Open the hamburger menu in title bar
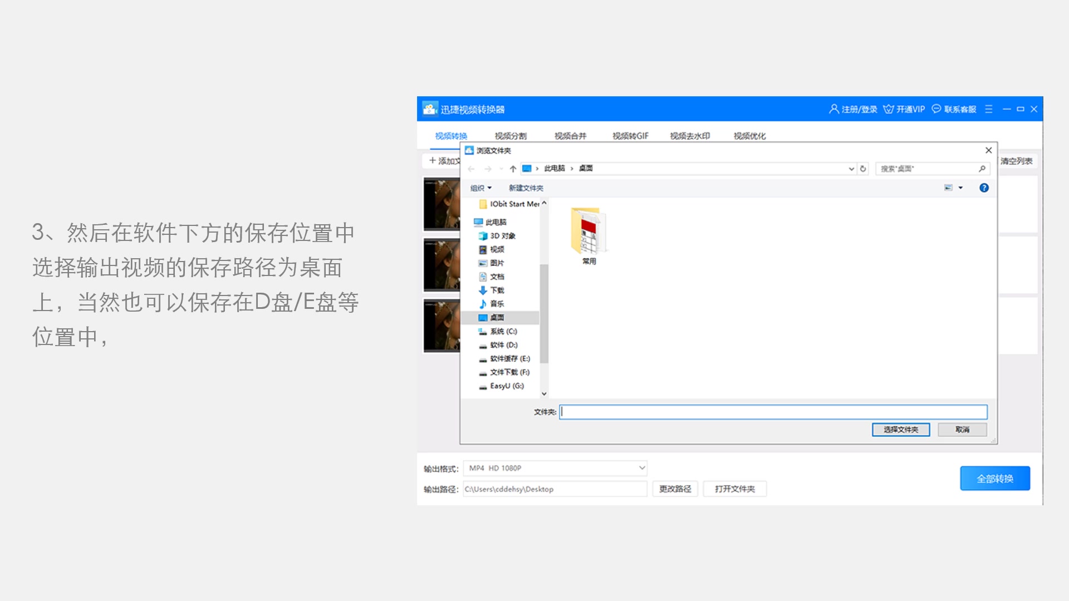Viewport: 1069px width, 601px height. coord(989,109)
